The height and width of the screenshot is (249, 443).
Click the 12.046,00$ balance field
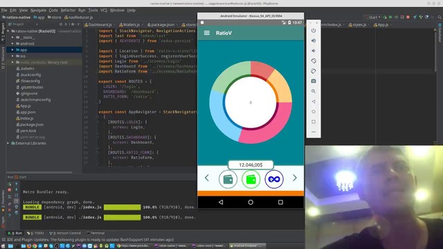251,165
